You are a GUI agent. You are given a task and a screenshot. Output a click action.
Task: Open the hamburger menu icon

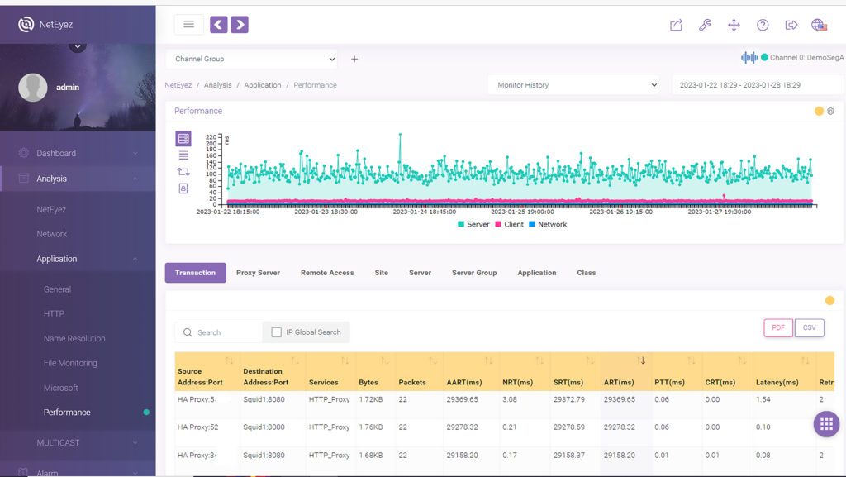coord(188,24)
